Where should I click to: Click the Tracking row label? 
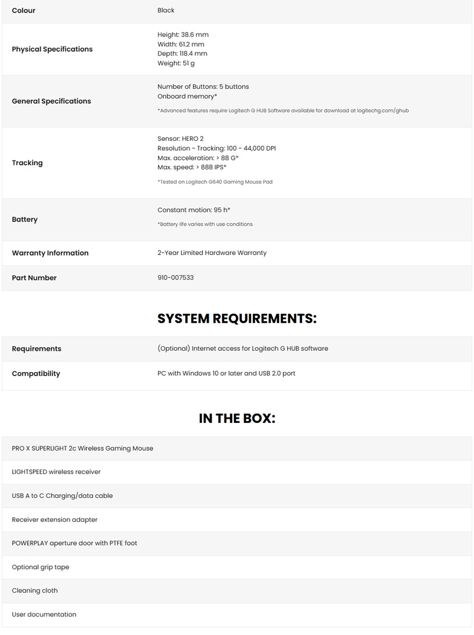click(x=27, y=163)
